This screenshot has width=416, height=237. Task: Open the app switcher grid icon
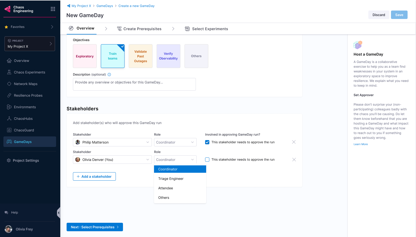tap(53, 9)
